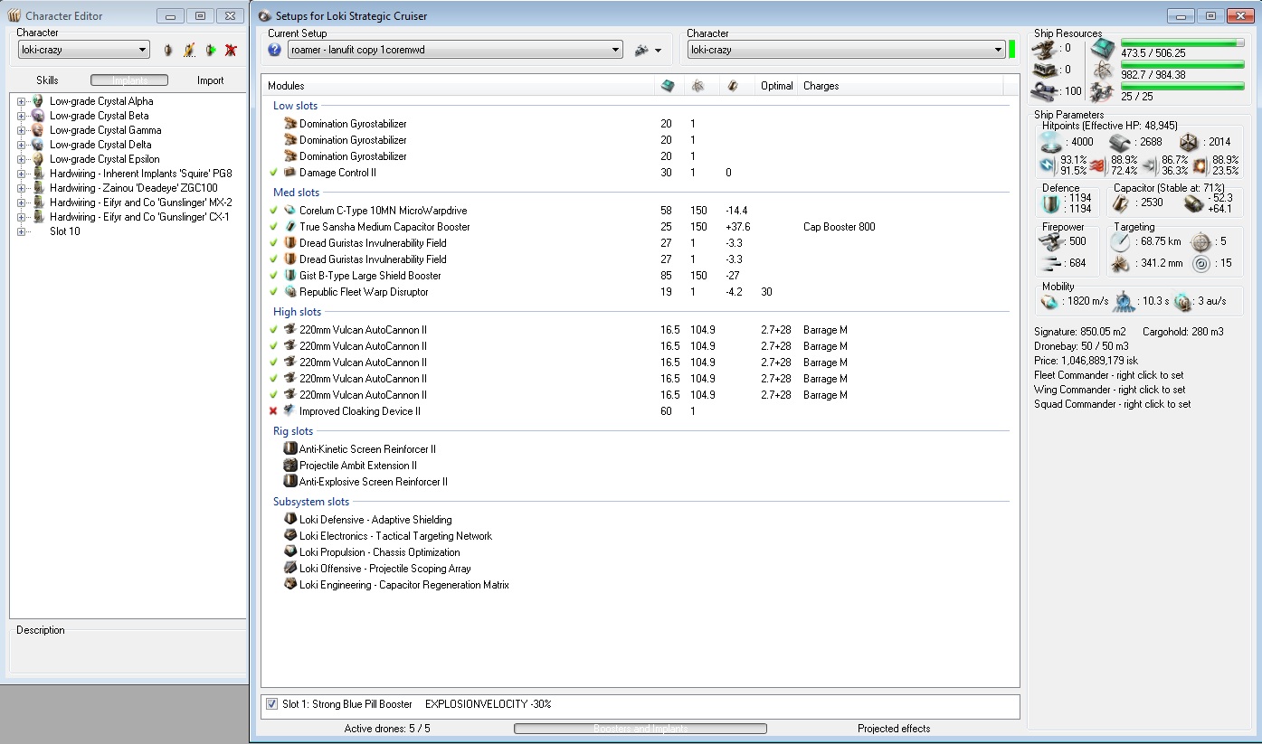1262x744 pixels.
Task: Expand the Hardwiring Zainou 'Deadeye' ZGC100 node
Action: 21,188
